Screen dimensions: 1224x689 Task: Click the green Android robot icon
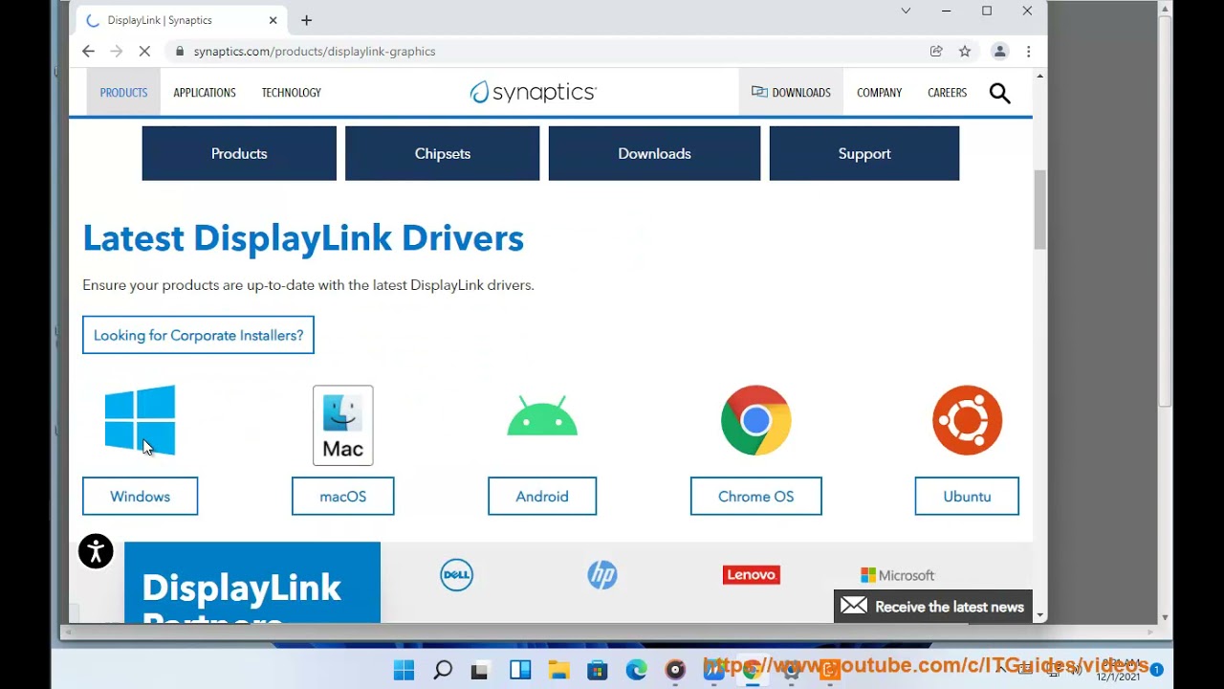[x=542, y=417]
